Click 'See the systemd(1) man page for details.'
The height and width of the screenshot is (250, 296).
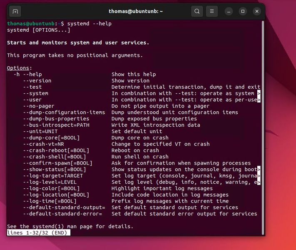pyautogui.click(x=70, y=226)
